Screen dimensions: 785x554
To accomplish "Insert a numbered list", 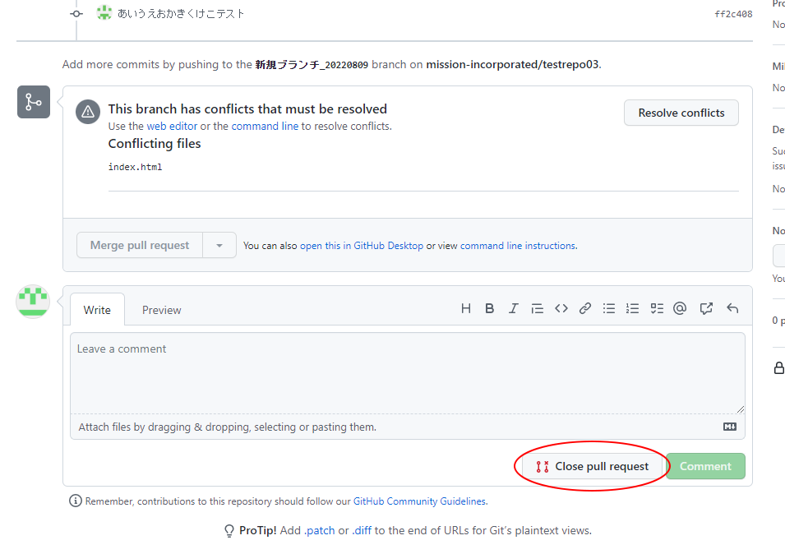I will pos(632,309).
